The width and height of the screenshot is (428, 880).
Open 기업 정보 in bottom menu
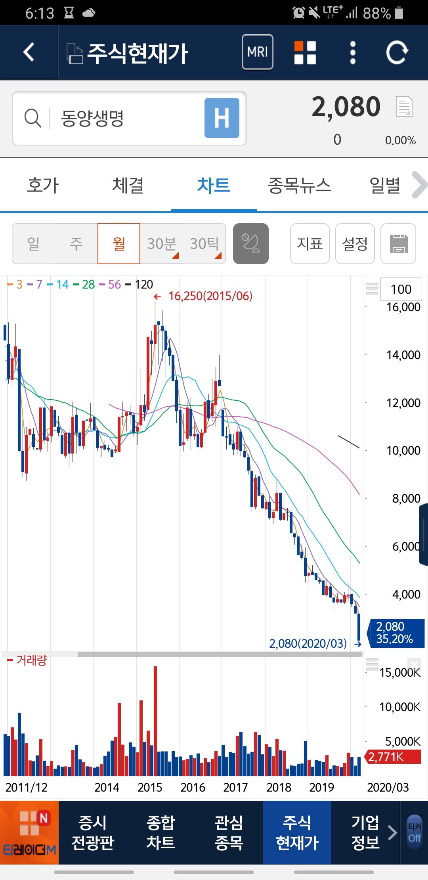pyautogui.click(x=365, y=832)
